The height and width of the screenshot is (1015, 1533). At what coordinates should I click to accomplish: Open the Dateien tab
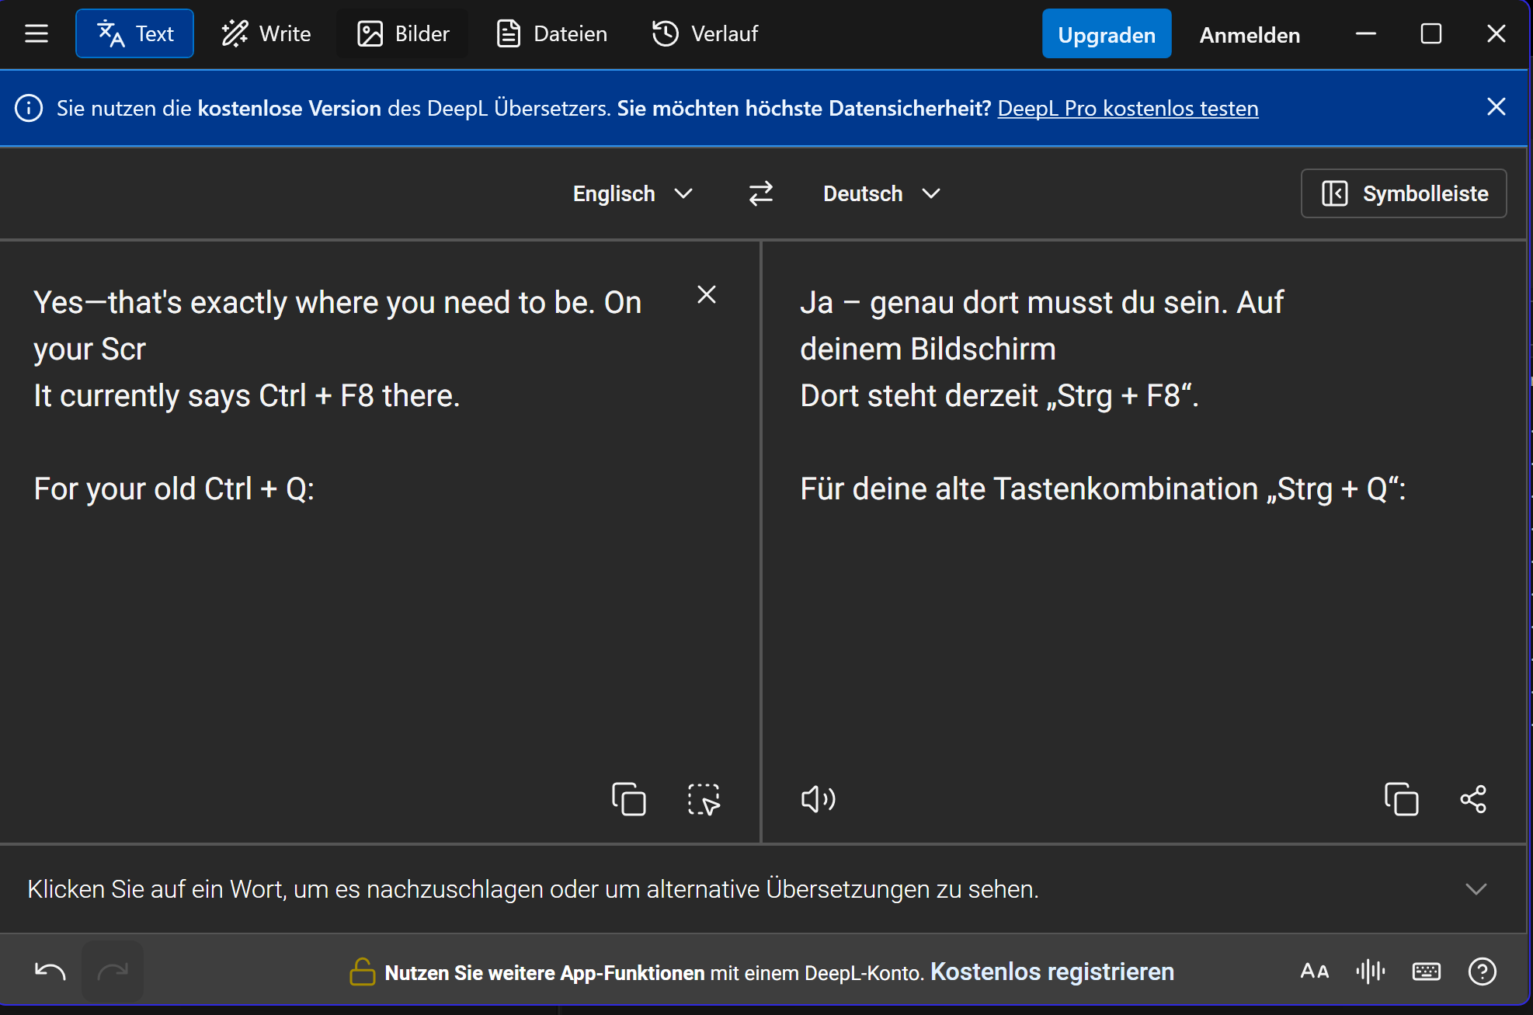point(551,34)
